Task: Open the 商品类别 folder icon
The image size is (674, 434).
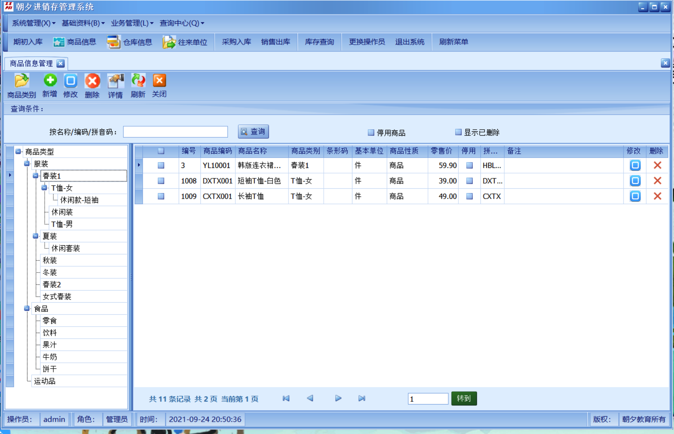Action: [x=21, y=81]
